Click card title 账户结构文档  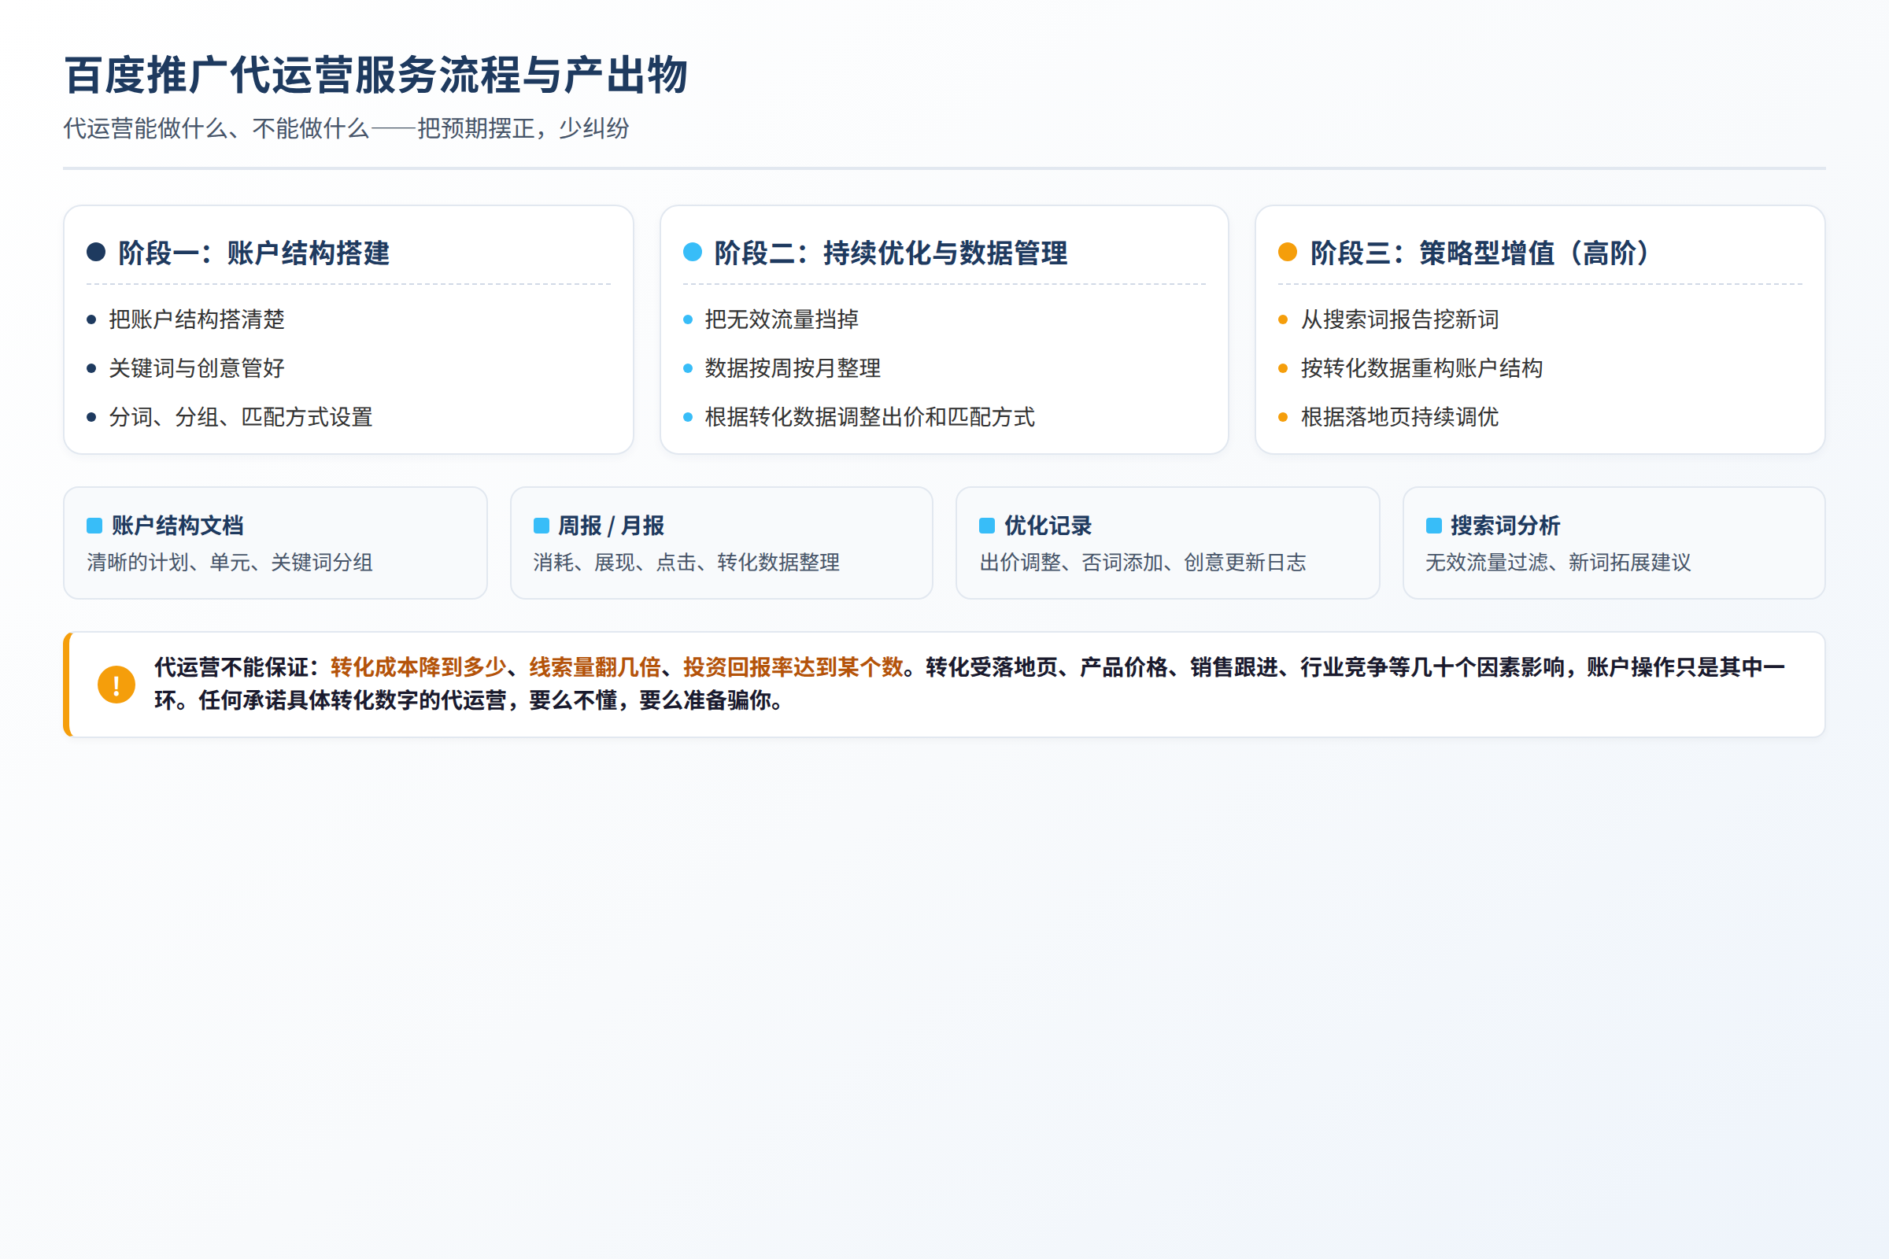point(178,526)
